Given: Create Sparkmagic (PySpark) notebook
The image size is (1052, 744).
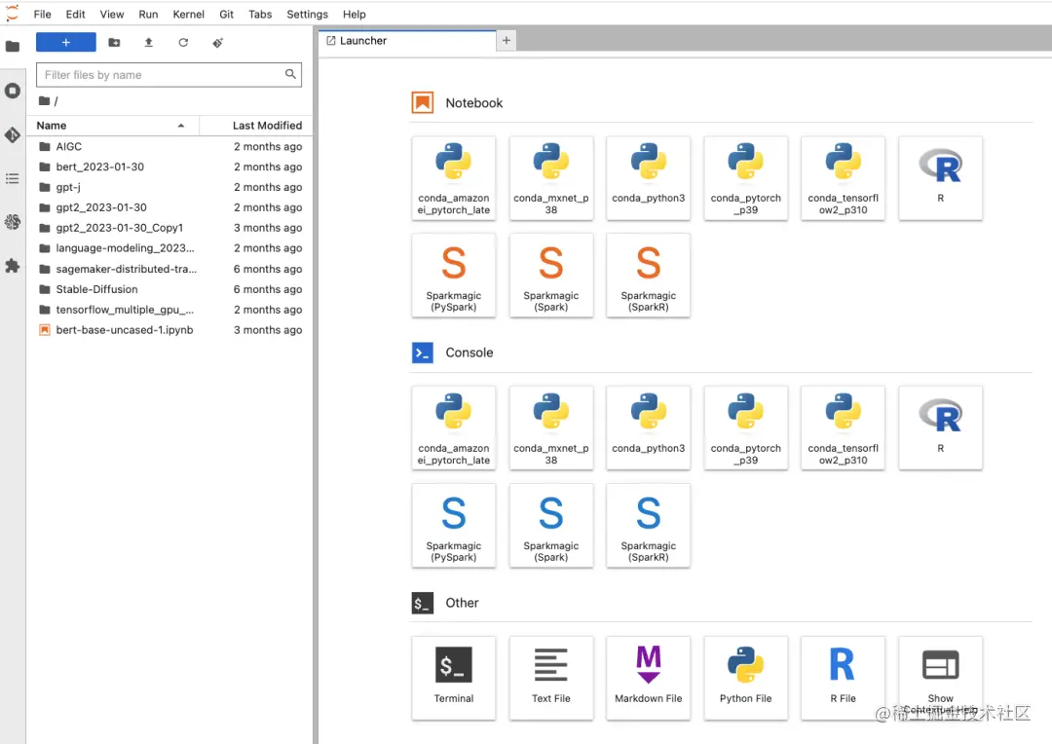Looking at the screenshot, I should 454,276.
